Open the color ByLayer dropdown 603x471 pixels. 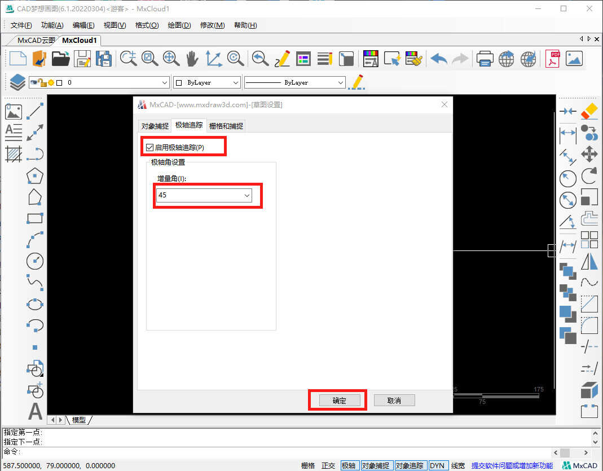[207, 82]
